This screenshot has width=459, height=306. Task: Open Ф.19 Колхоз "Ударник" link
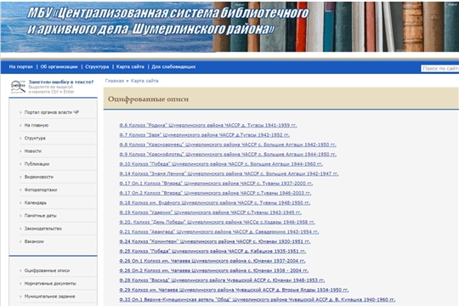point(211,212)
